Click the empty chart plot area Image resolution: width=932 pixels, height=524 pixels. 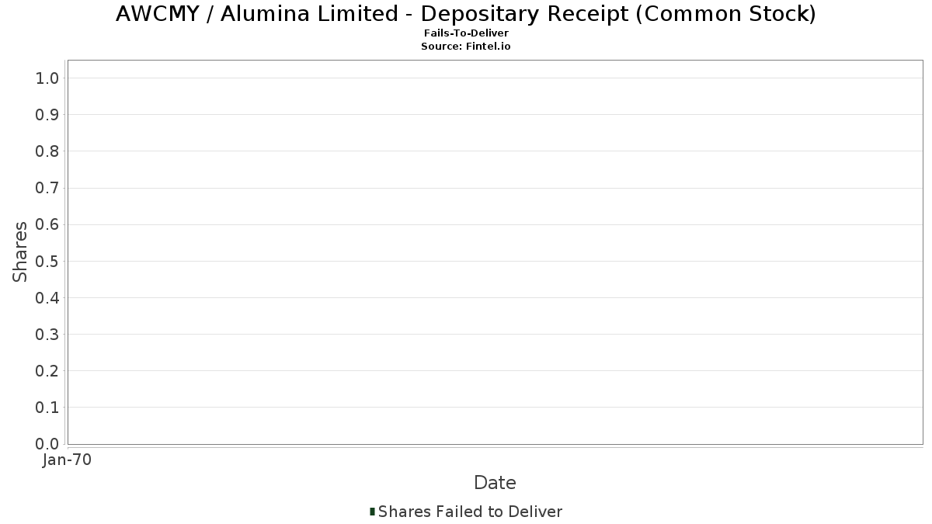pos(495,252)
